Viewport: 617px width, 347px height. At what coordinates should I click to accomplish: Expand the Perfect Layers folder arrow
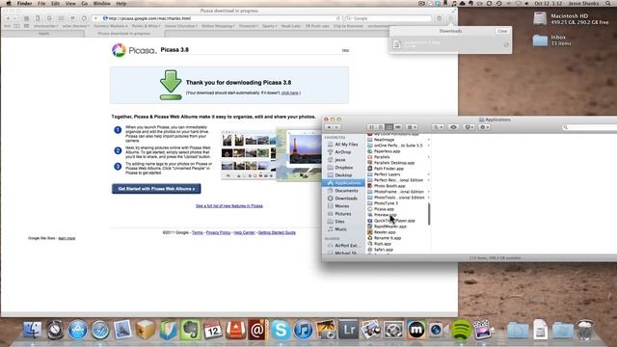(x=428, y=174)
